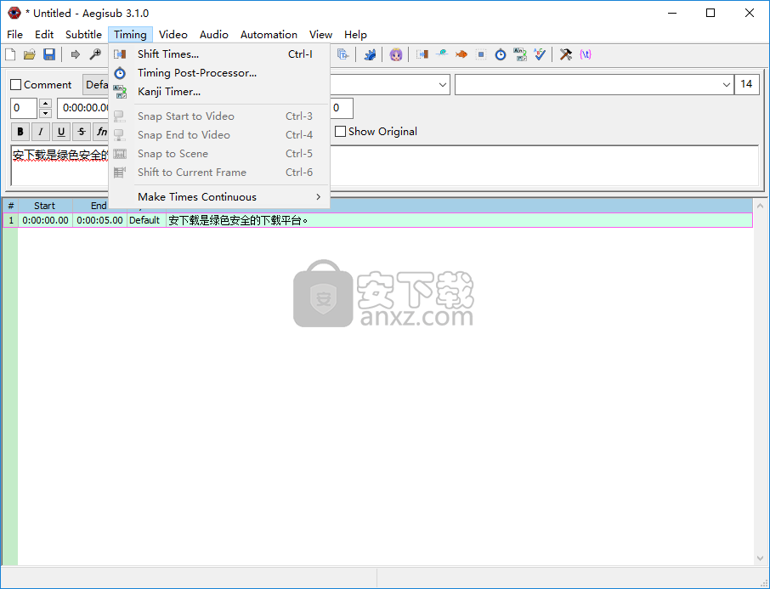This screenshot has height=589, width=770.
Task: Open subtitles file with folder icon
Action: tap(30, 54)
